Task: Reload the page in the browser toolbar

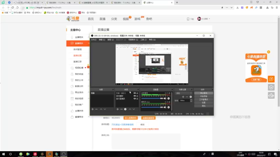Action: click(13, 8)
